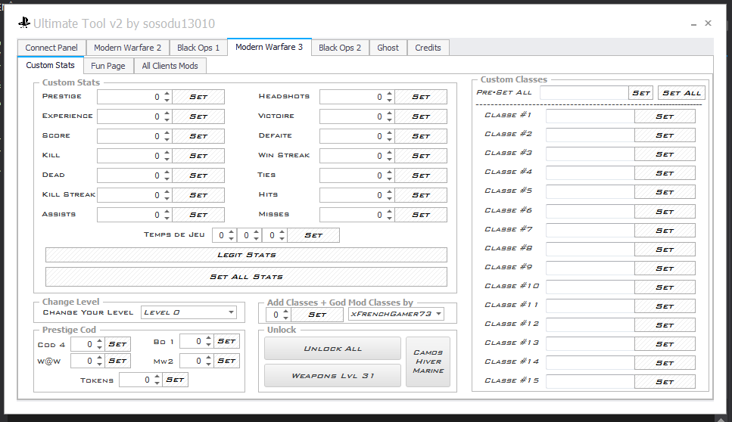Set the Prestige stat value
The width and height of the screenshot is (732, 422).
pyautogui.click(x=198, y=97)
